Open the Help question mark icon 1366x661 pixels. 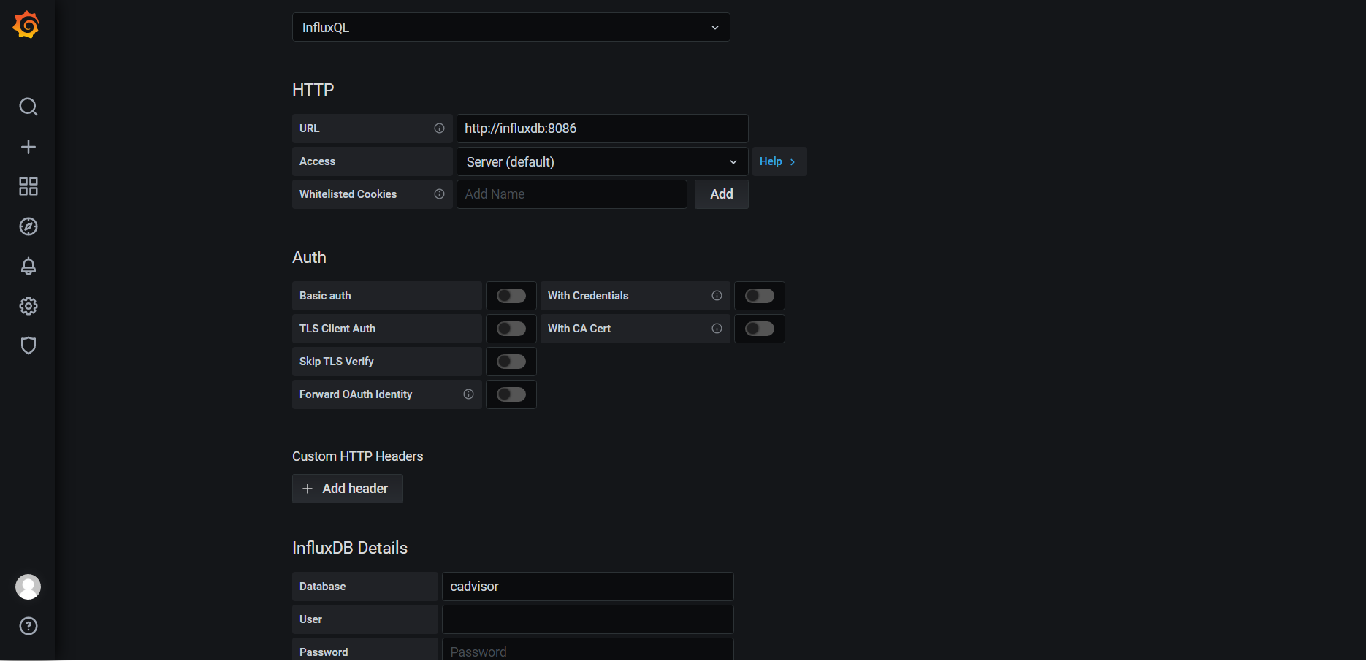point(28,626)
